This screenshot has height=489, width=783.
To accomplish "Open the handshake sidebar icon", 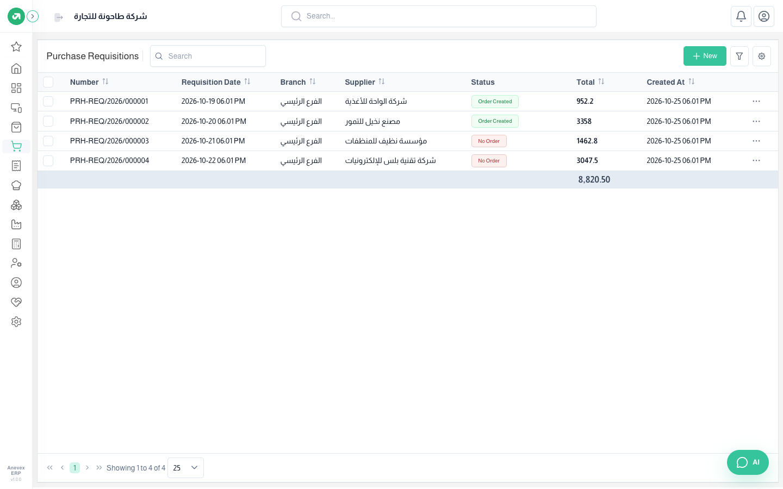I will pyautogui.click(x=16, y=302).
